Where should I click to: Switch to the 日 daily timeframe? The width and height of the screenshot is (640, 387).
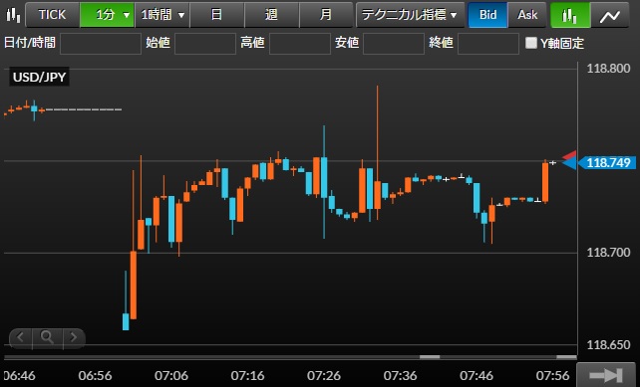click(216, 15)
